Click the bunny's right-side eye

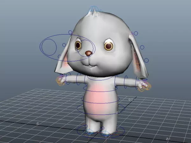pos(109,46)
